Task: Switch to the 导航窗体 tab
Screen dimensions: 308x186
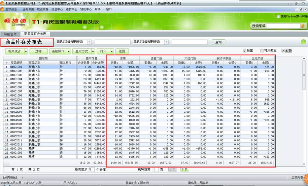Action: (x=10, y=34)
